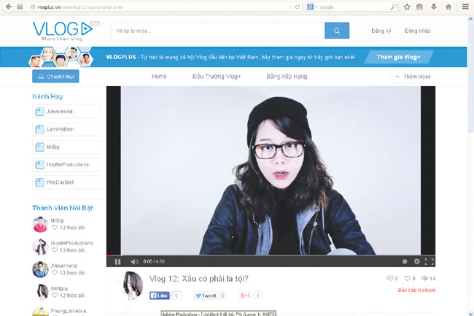
Task: Click the video frame
Action: (271, 170)
